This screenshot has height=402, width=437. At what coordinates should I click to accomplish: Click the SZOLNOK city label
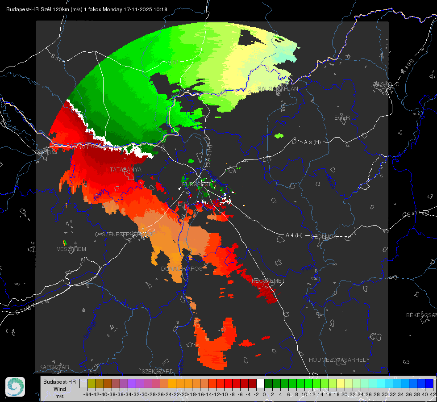(x=324, y=237)
